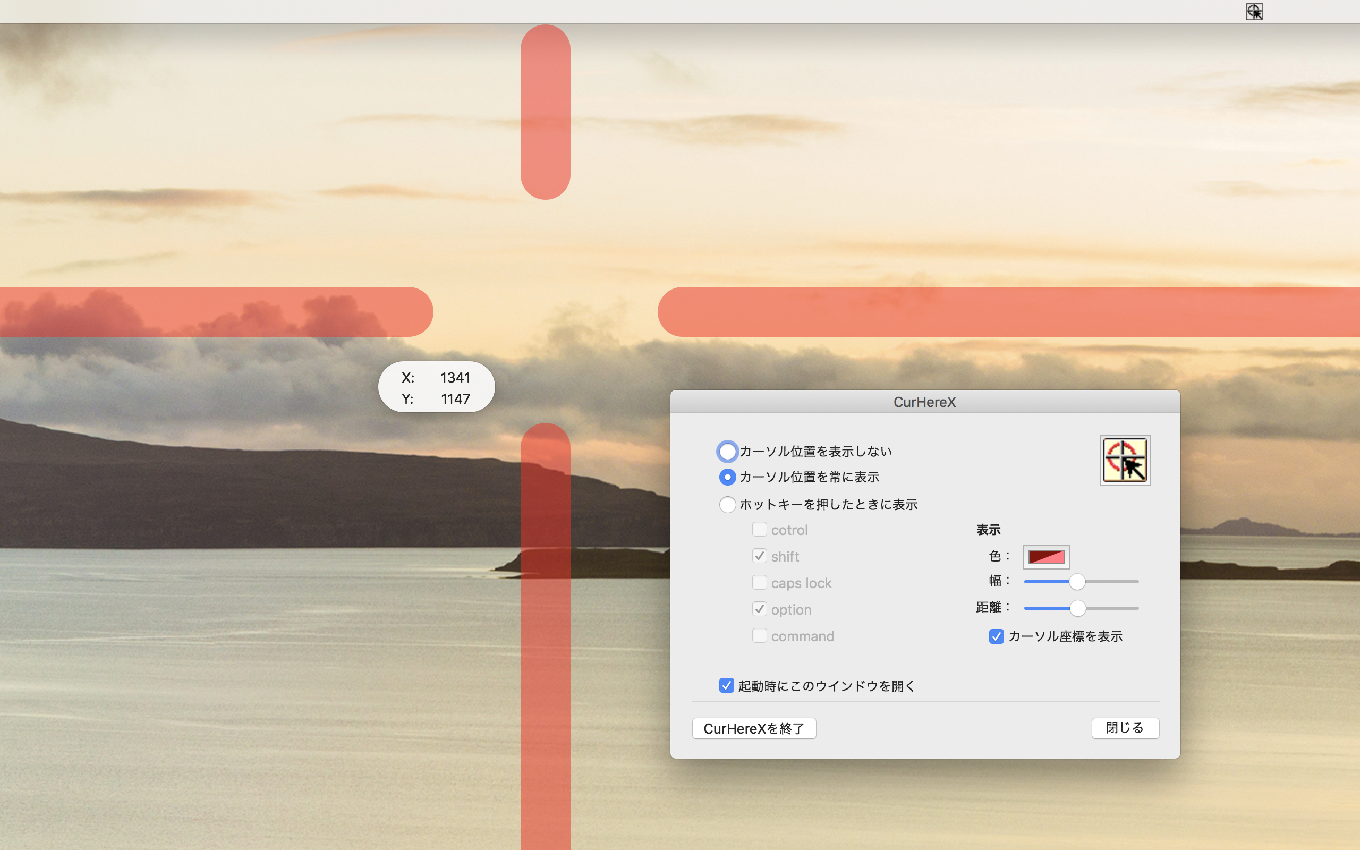Click the CurHereXを終了 quit button
Screen dimensions: 1360x850
[x=754, y=728]
